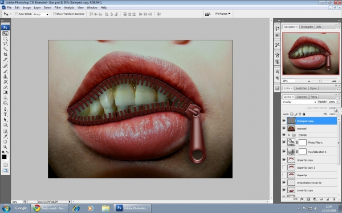The image size is (342, 213).
Task: Click the Navigator zoom in mountains icon
Action: (x=334, y=81)
